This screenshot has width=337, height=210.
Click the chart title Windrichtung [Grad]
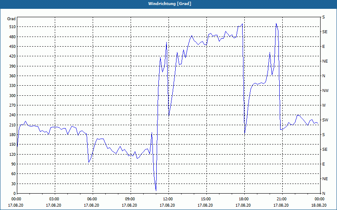coord(170,4)
